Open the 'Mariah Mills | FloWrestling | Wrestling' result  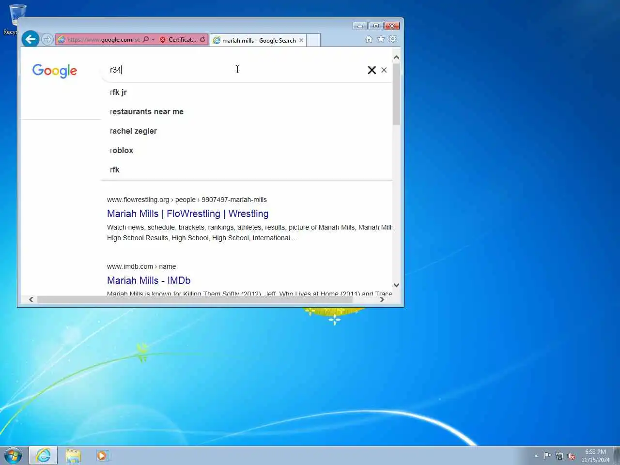(x=187, y=214)
